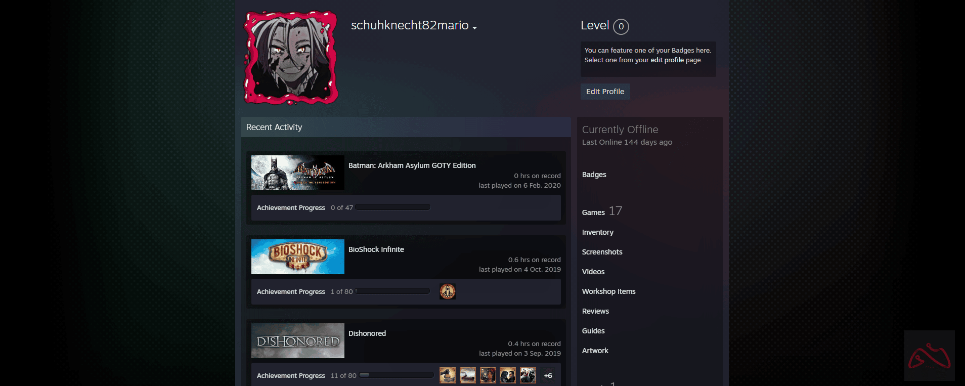Click Dishonored's Achievement Progress label
This screenshot has width=965, height=386.
coord(291,376)
